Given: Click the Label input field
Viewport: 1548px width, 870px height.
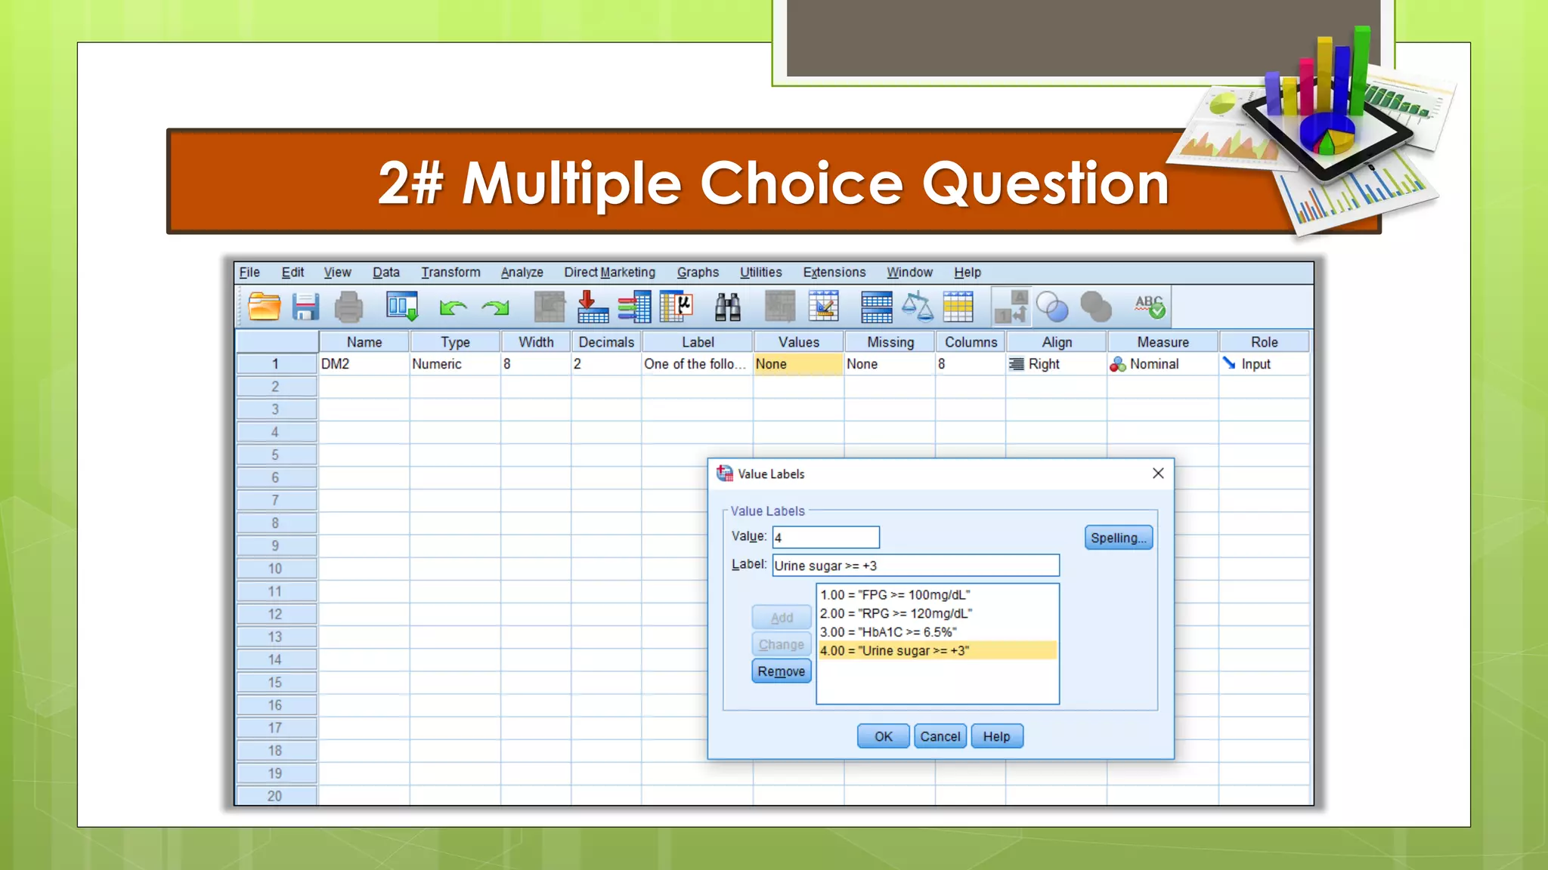Looking at the screenshot, I should tap(916, 566).
